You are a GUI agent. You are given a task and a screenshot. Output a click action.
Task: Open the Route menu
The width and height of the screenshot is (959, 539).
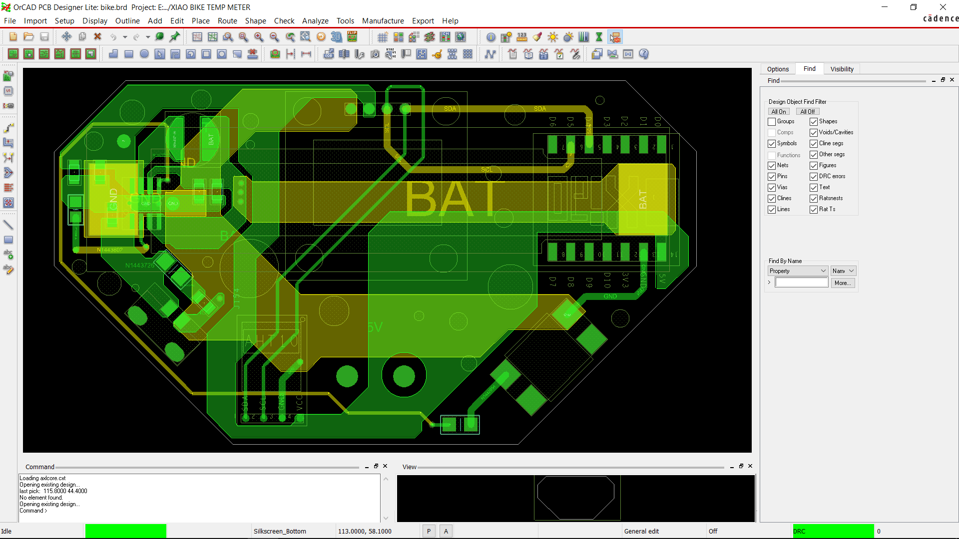tap(227, 21)
